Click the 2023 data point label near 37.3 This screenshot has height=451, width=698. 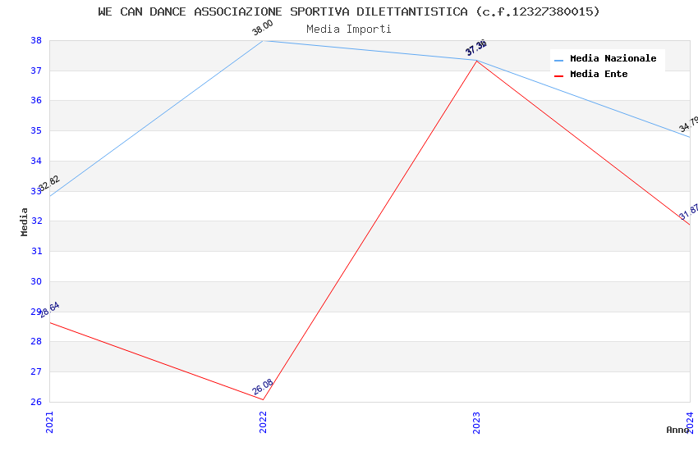(475, 48)
